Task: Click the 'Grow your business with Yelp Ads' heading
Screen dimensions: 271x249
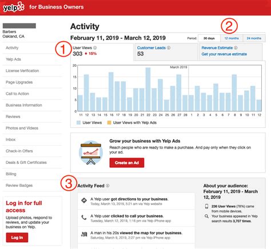Action: tap(145, 141)
